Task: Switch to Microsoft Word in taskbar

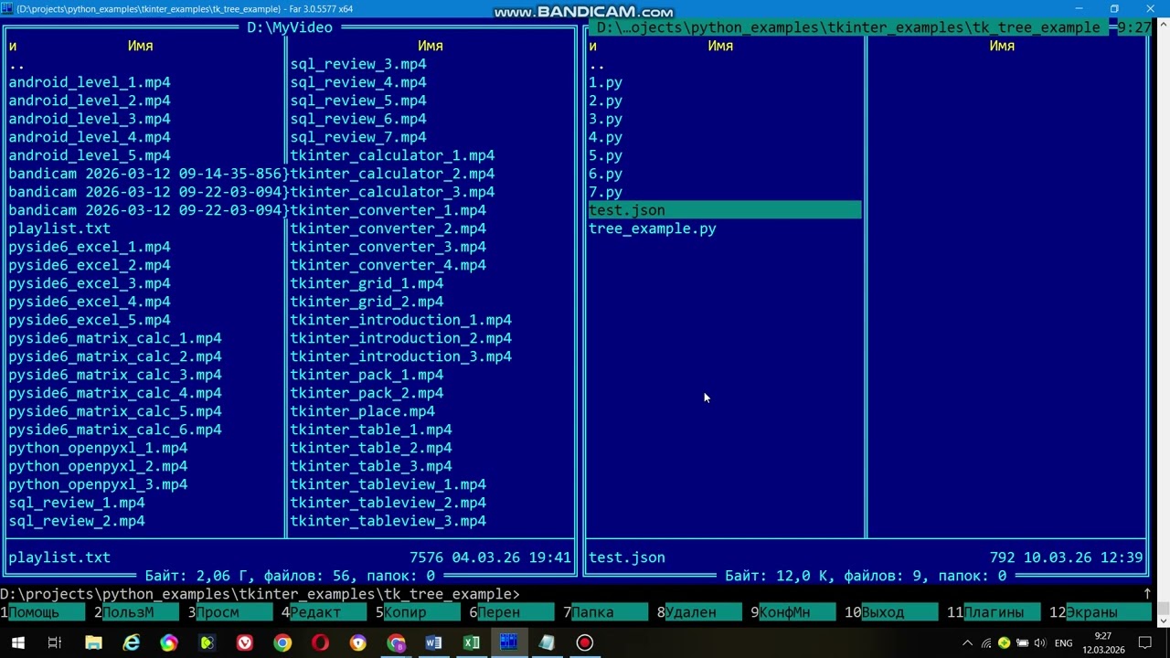Action: [x=433, y=642]
